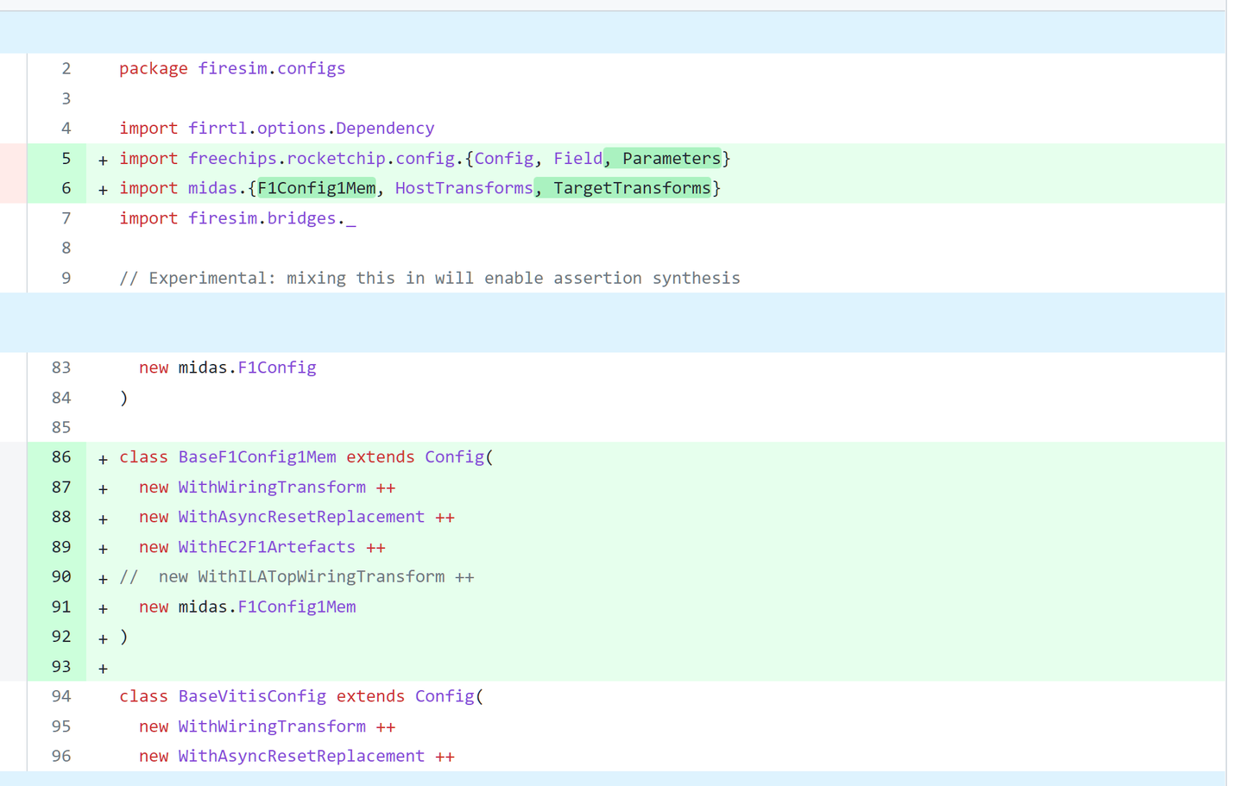The height and width of the screenshot is (786, 1243).
Task: Click line number 87 in the diff
Action: [x=61, y=487]
